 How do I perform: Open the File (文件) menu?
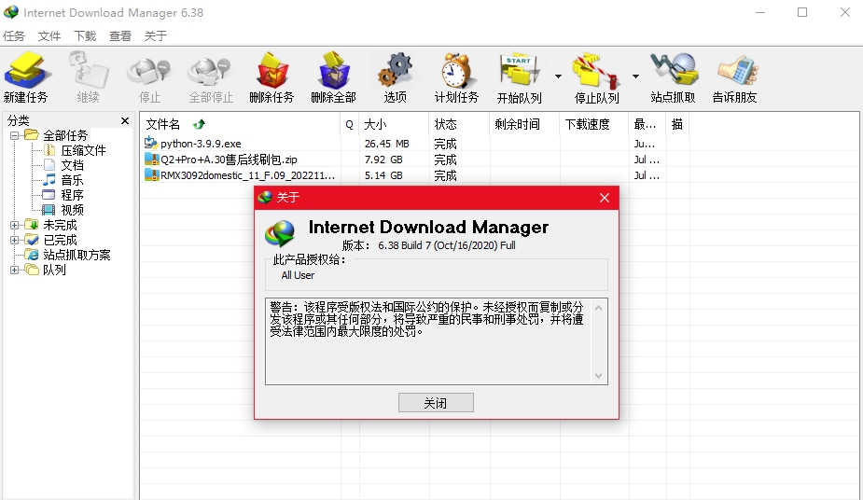click(49, 35)
